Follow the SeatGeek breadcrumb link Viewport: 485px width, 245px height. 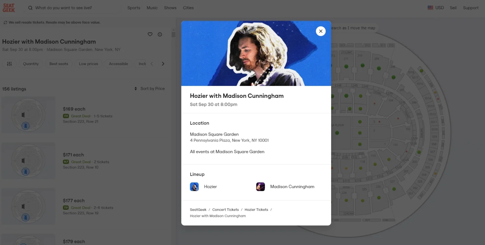coord(198,209)
